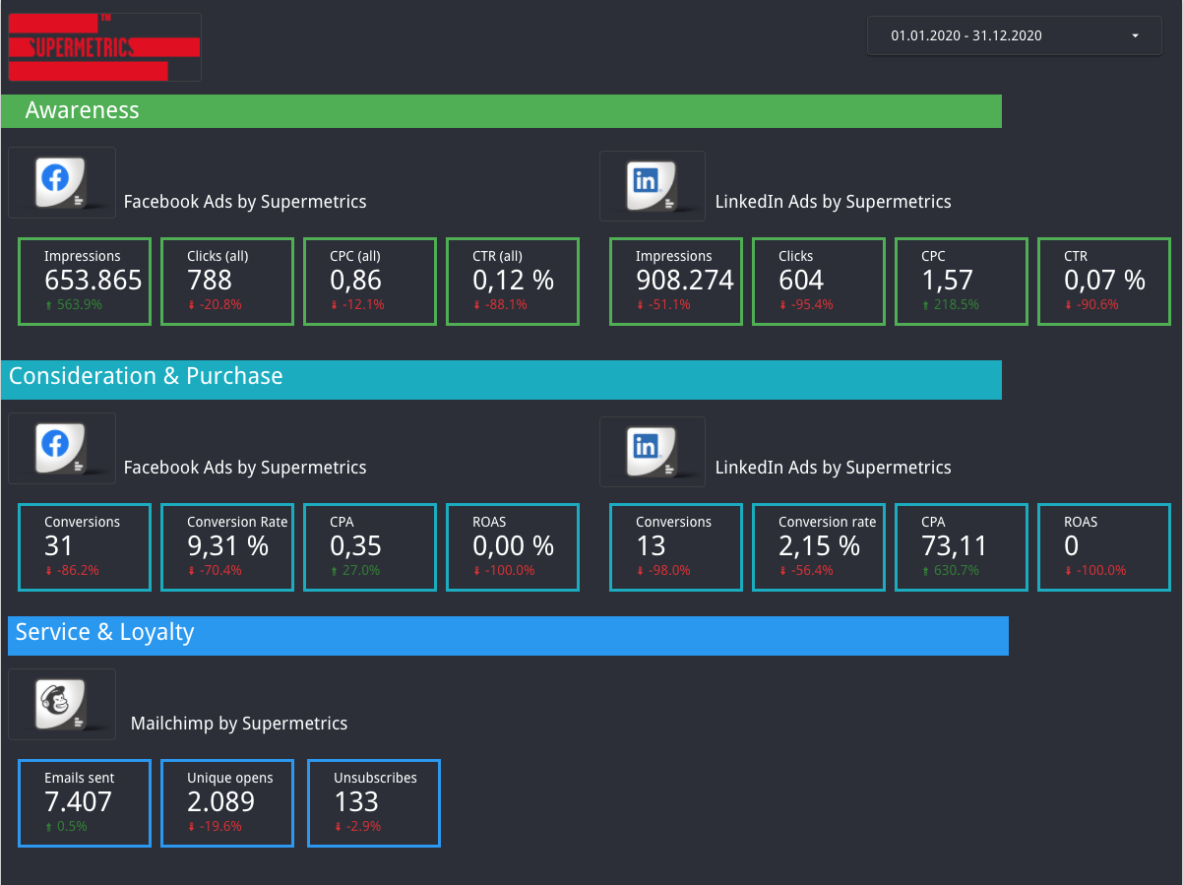Select LinkedIn CPC scorecard 1,57
The width and height of the screenshot is (1183, 885).
(x=962, y=282)
